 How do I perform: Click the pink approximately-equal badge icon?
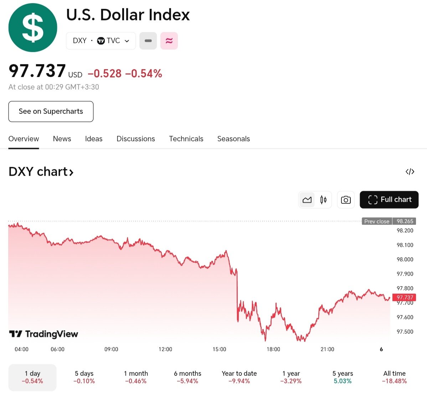coord(169,41)
